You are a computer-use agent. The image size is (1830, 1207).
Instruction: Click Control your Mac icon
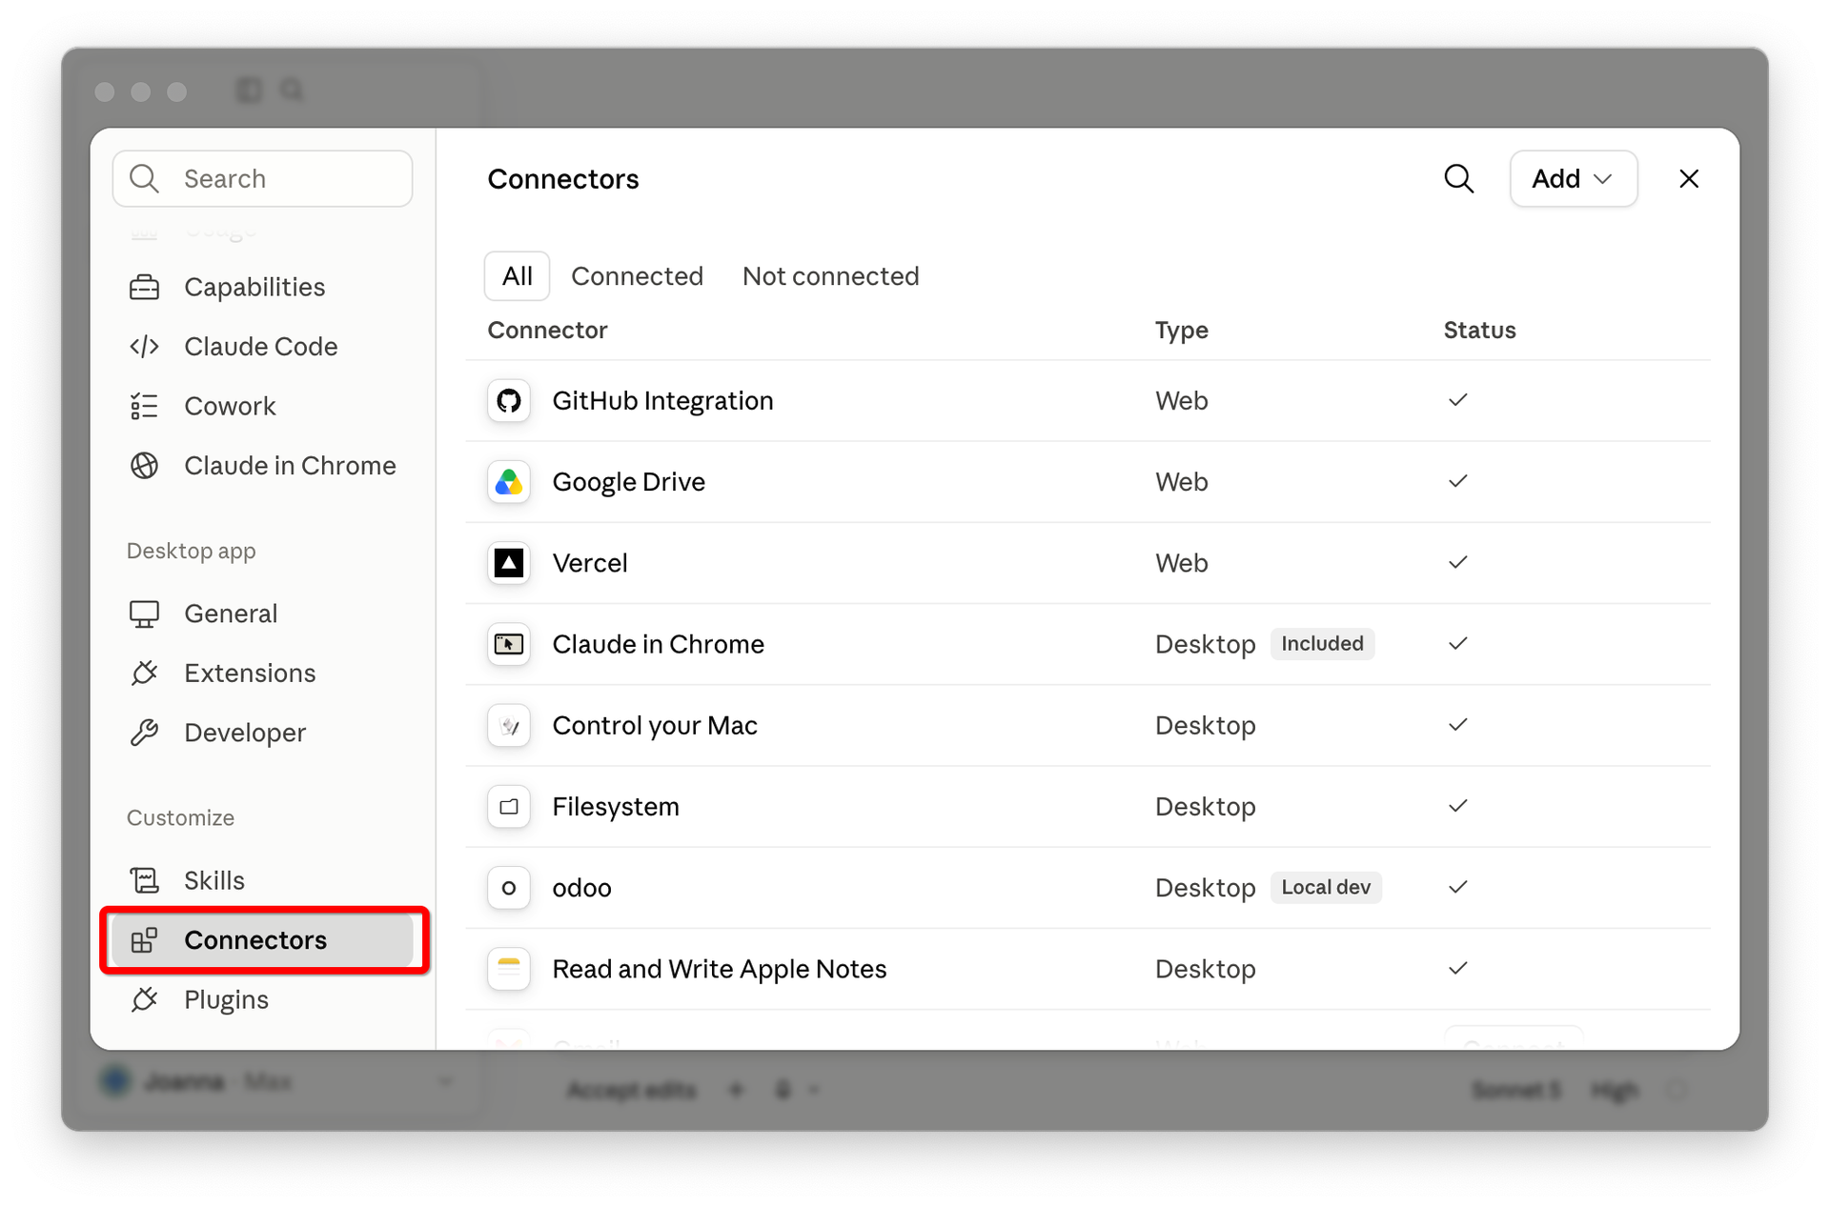tap(509, 726)
